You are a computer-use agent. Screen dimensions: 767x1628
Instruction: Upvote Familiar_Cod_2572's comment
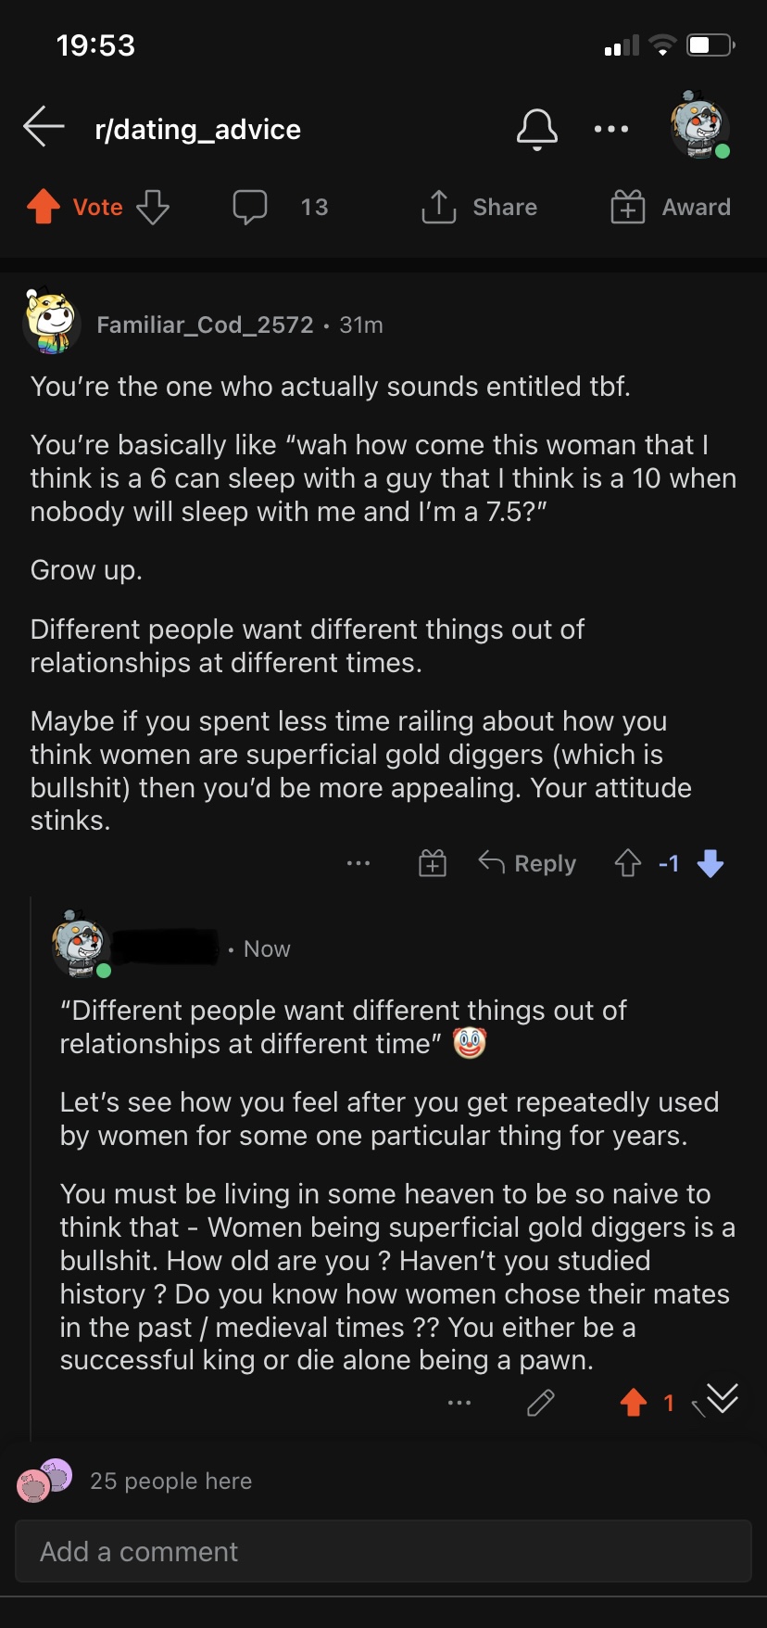tap(628, 863)
